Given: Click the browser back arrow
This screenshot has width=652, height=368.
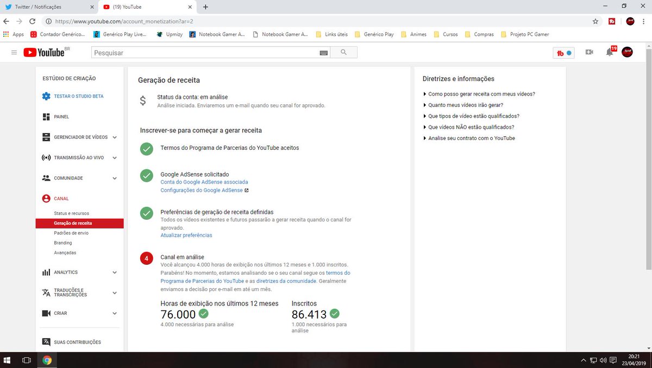Looking at the screenshot, I should [6, 21].
